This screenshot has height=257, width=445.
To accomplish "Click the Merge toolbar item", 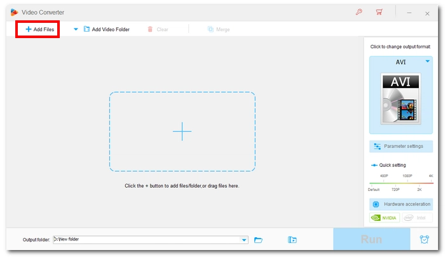I will 219,29.
